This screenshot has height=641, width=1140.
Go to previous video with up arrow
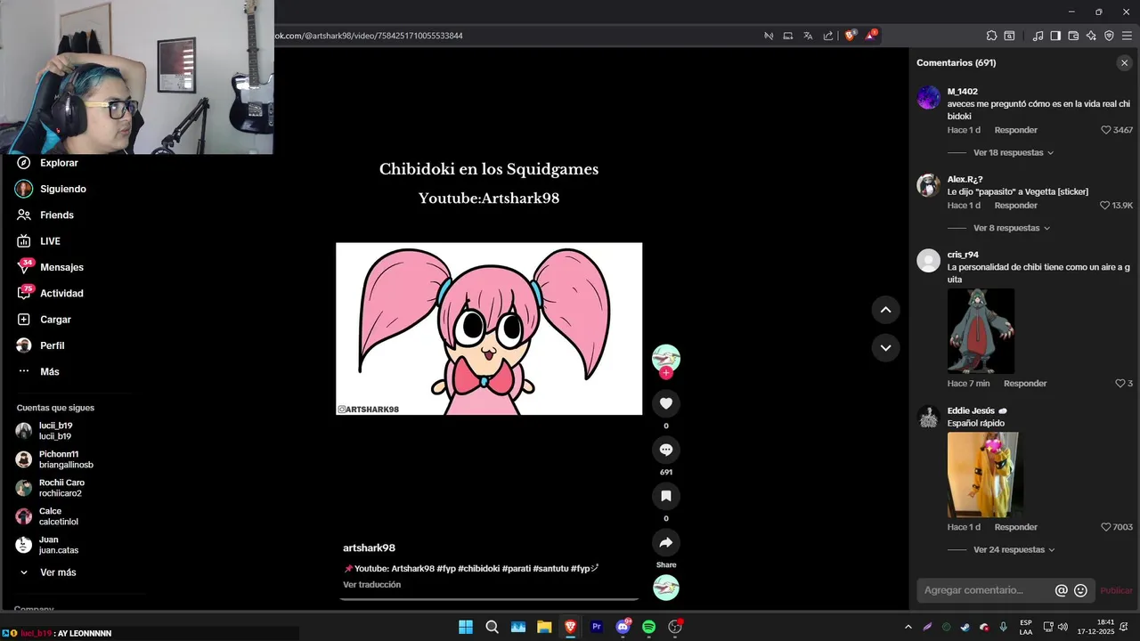[885, 310]
